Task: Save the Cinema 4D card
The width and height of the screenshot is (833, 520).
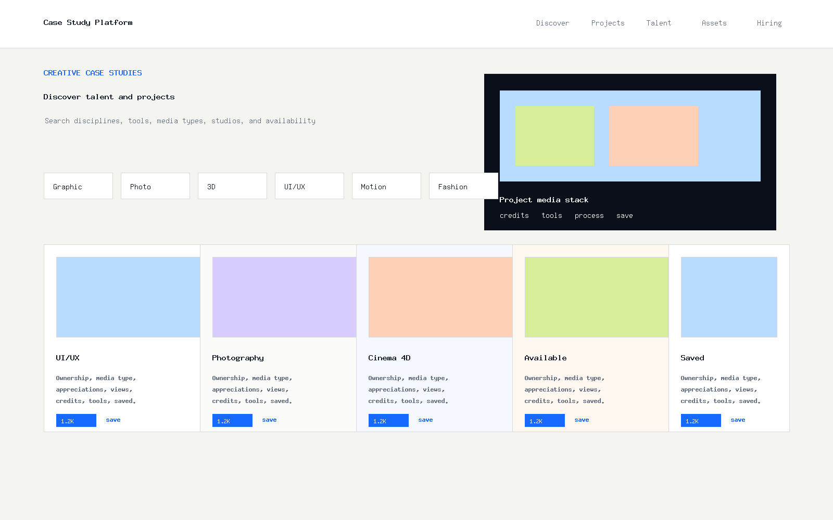Action: [425, 420]
